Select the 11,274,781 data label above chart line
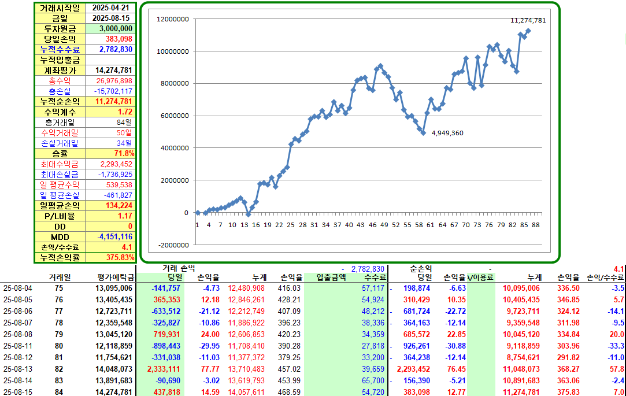This screenshot has width=626, height=396. pyautogui.click(x=528, y=20)
